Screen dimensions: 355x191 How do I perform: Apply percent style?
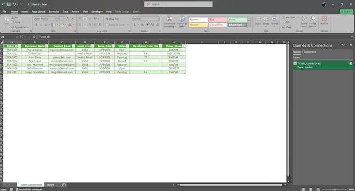[x=142, y=25]
